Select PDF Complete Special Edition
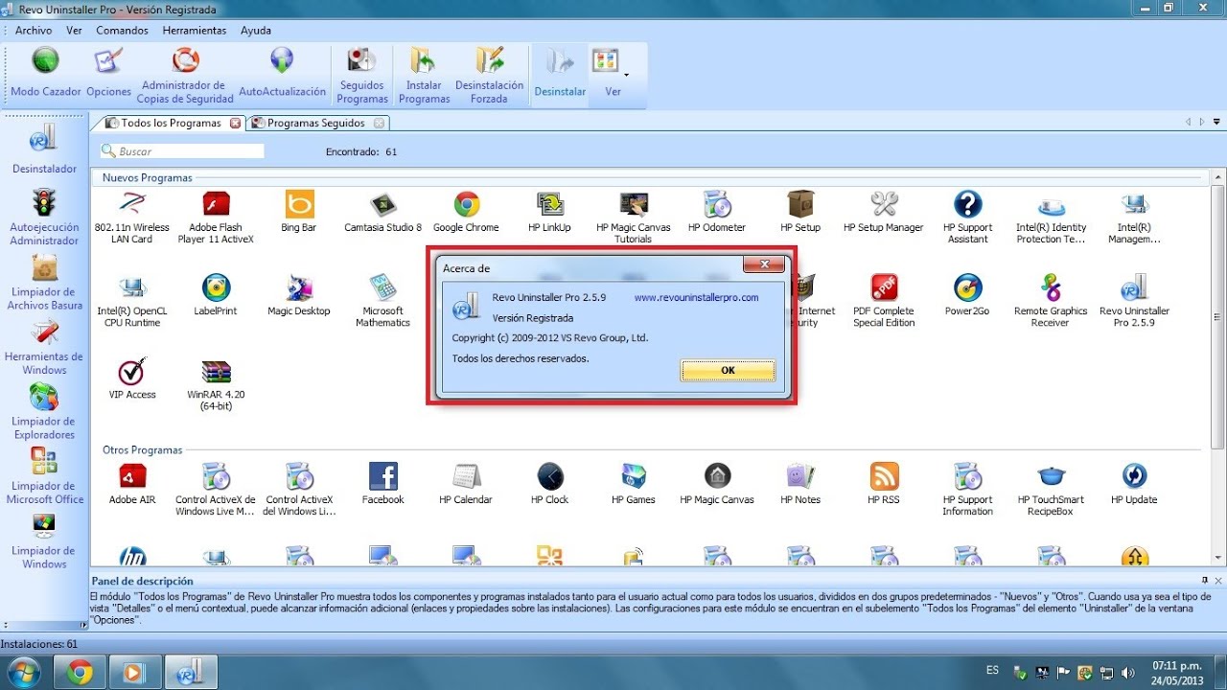1227x690 pixels. coord(884,300)
